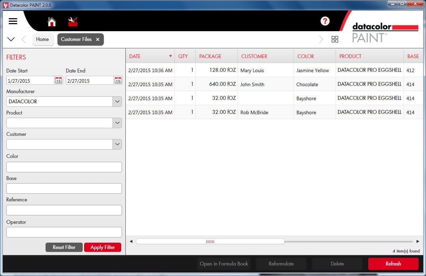Select the John Smith row
Viewport: 426px width, 276px height.
(274, 84)
